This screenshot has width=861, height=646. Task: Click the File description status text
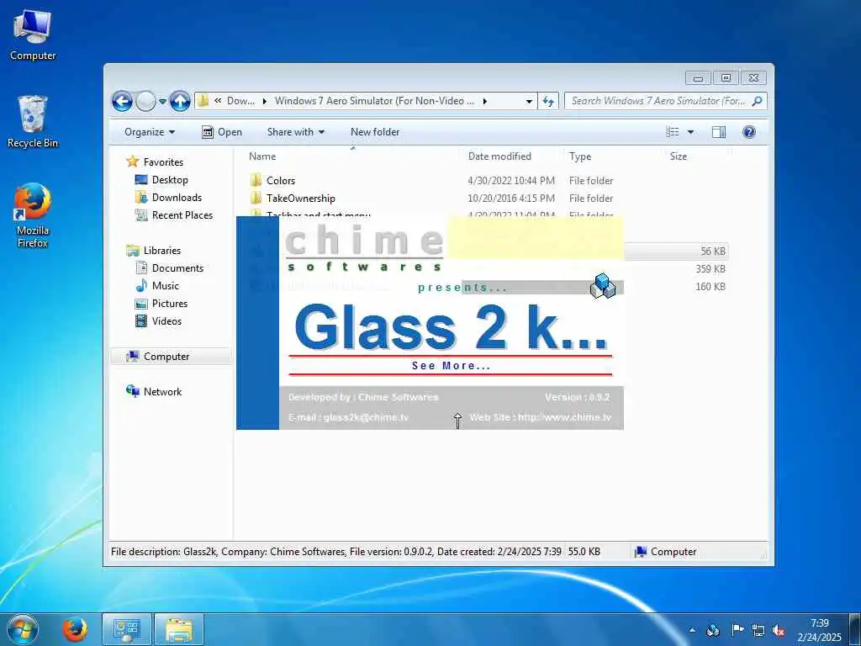[335, 552]
